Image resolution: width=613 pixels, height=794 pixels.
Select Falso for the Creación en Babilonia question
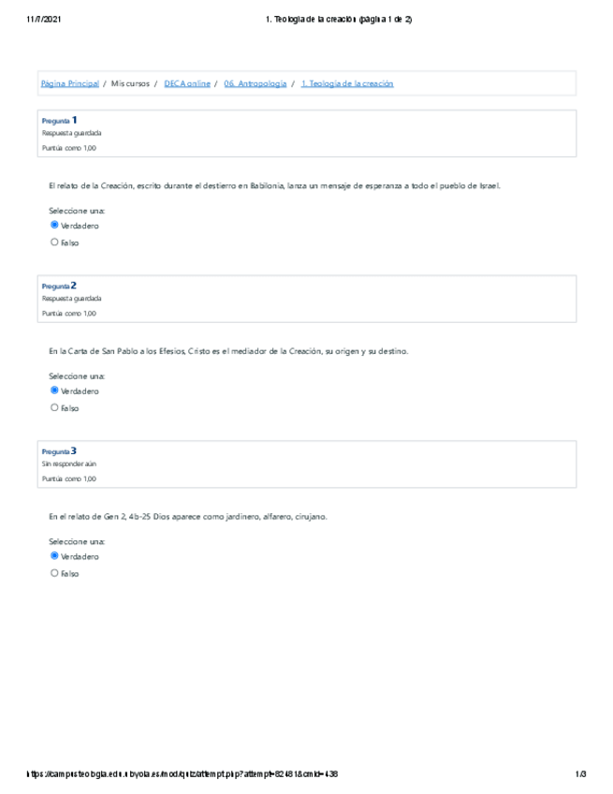(x=54, y=243)
